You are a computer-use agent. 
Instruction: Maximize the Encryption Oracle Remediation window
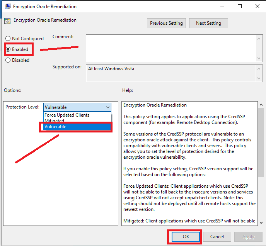tap(240, 7)
